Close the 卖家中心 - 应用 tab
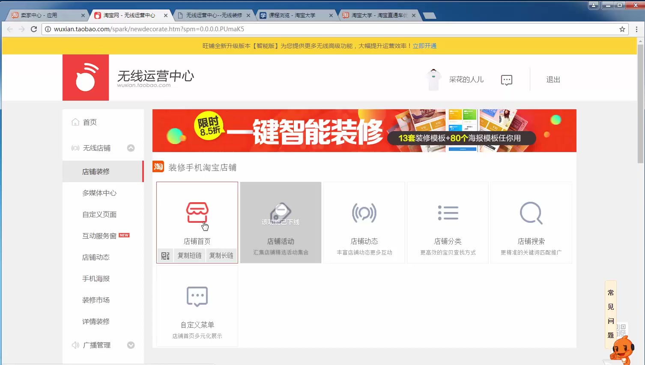The height and width of the screenshot is (365, 645). [83, 15]
